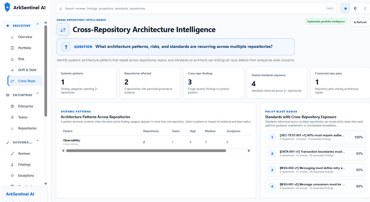This screenshot has width=370, height=202.
Task: Click the Repositories column header
Action: (151, 131)
